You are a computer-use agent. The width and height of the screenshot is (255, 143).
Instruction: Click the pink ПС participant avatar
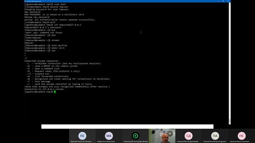coord(241,136)
